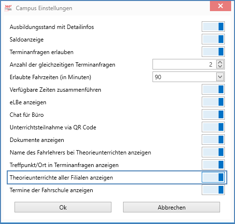Disable Termine der Fahrschule anzeigen switch
Image resolution: width=235 pixels, height=224 pixels.
[213, 190]
